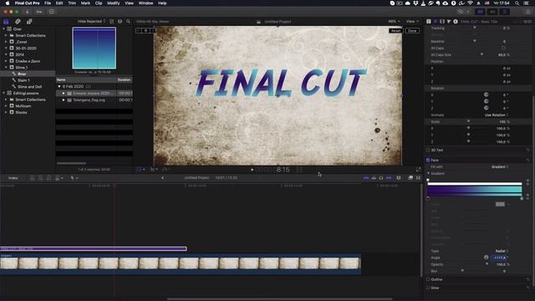535x301 pixels.
Task: Open the Info inspector icon
Action: (456, 21)
